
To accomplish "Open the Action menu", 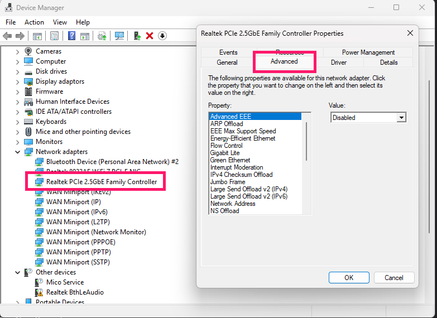I will [34, 22].
